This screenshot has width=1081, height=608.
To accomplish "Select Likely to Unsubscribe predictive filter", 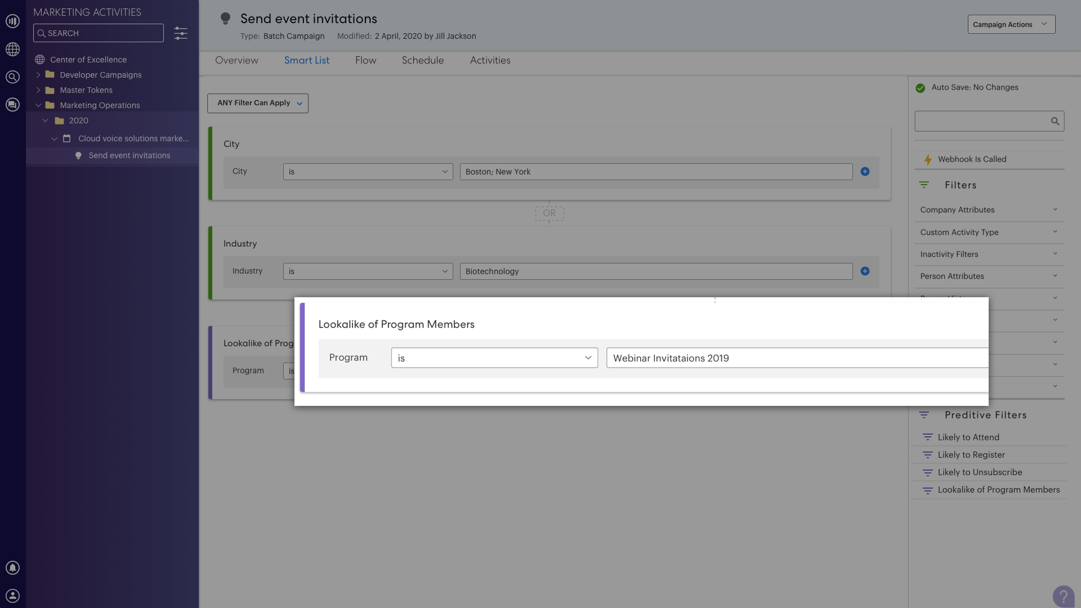I will [980, 472].
